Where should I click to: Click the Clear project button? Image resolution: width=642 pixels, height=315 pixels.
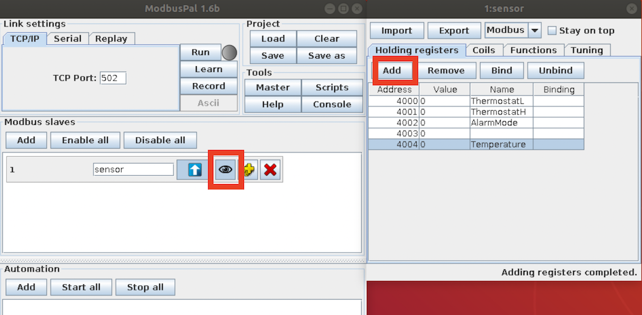pos(327,39)
